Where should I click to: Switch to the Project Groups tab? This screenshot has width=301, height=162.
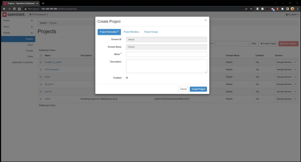click(x=151, y=32)
